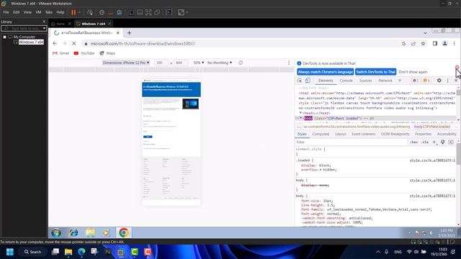The height and width of the screenshot is (259, 461).
Task: Open the stretch guest display dropdown arrow
Action: pyautogui.click(x=187, y=12)
